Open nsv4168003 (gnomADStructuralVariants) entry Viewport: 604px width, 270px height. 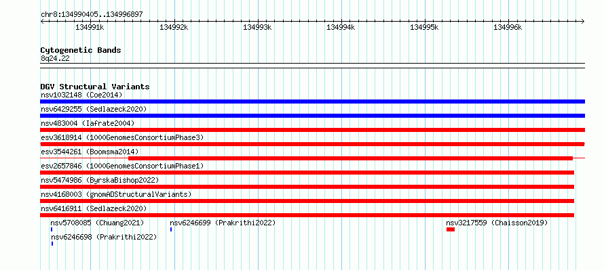[x=116, y=194]
